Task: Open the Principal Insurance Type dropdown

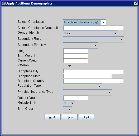Action: coord(109,92)
